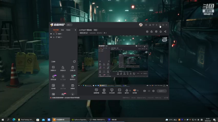218x122 pixels.
Task: Click greyed download tool beside 视频连麦
Action: coord(63,77)
